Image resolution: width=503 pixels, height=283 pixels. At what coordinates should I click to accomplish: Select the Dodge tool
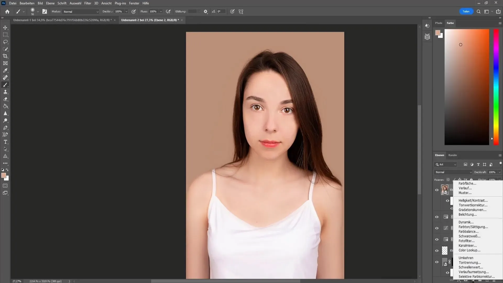coord(5,121)
